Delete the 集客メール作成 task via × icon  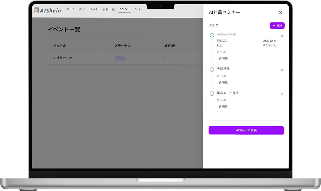point(281,94)
